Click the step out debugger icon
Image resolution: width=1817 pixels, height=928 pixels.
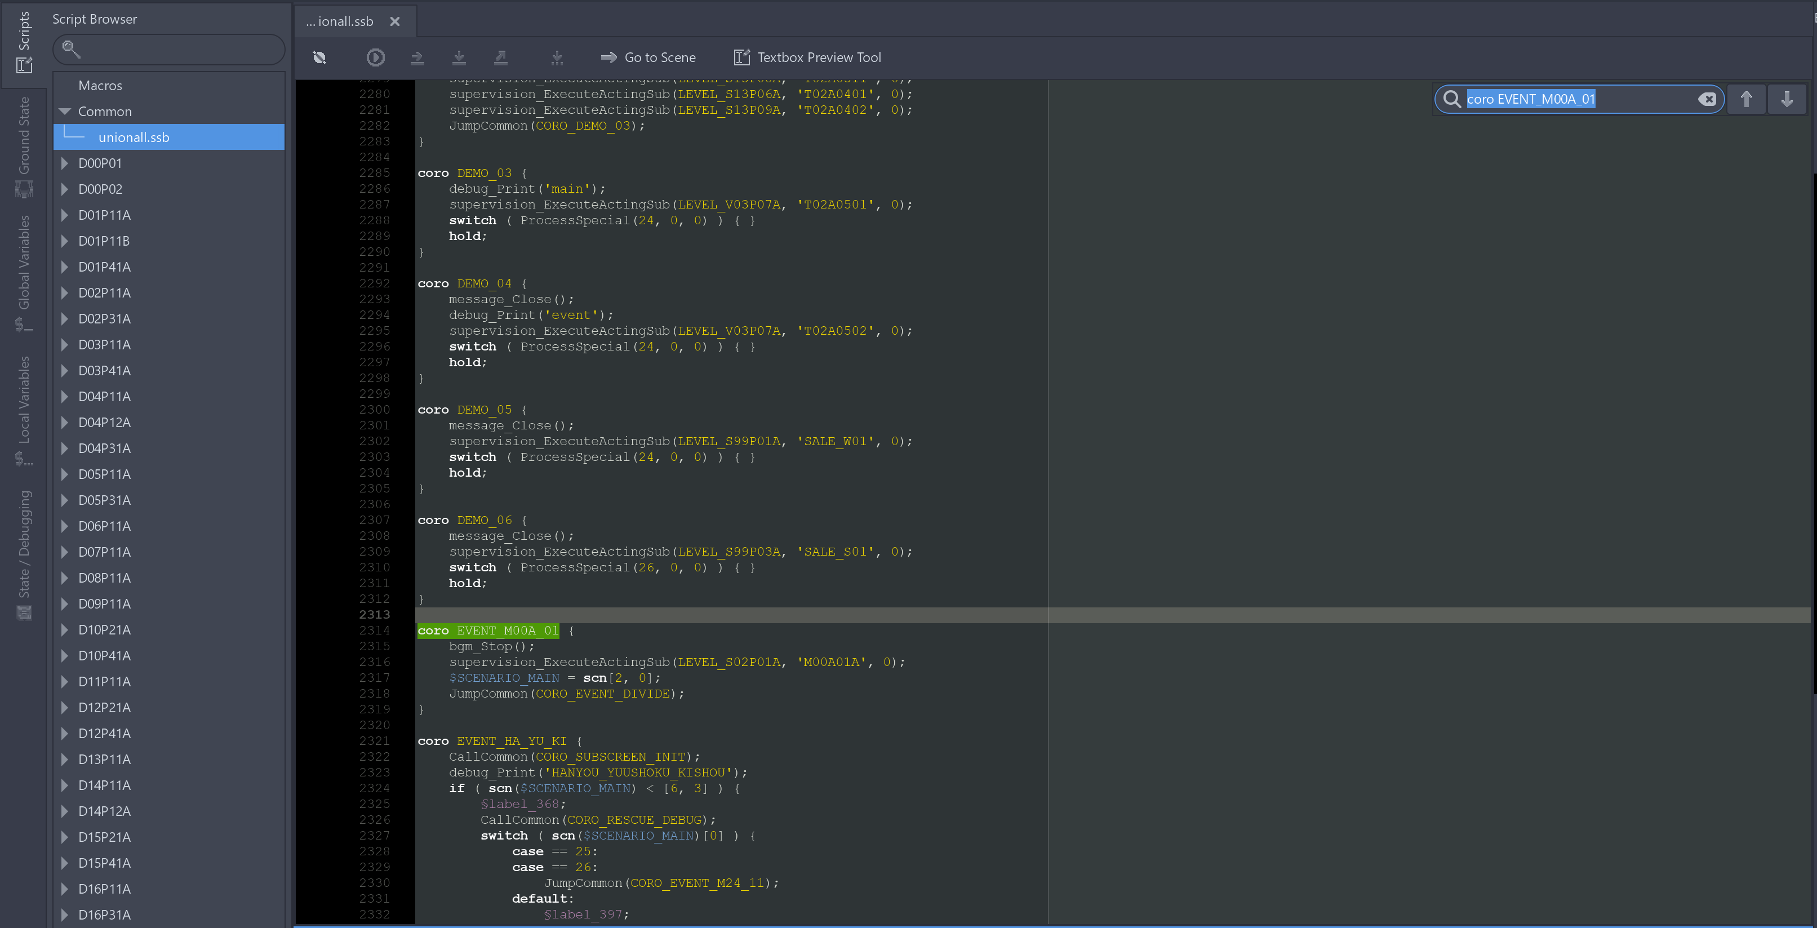pos(500,57)
